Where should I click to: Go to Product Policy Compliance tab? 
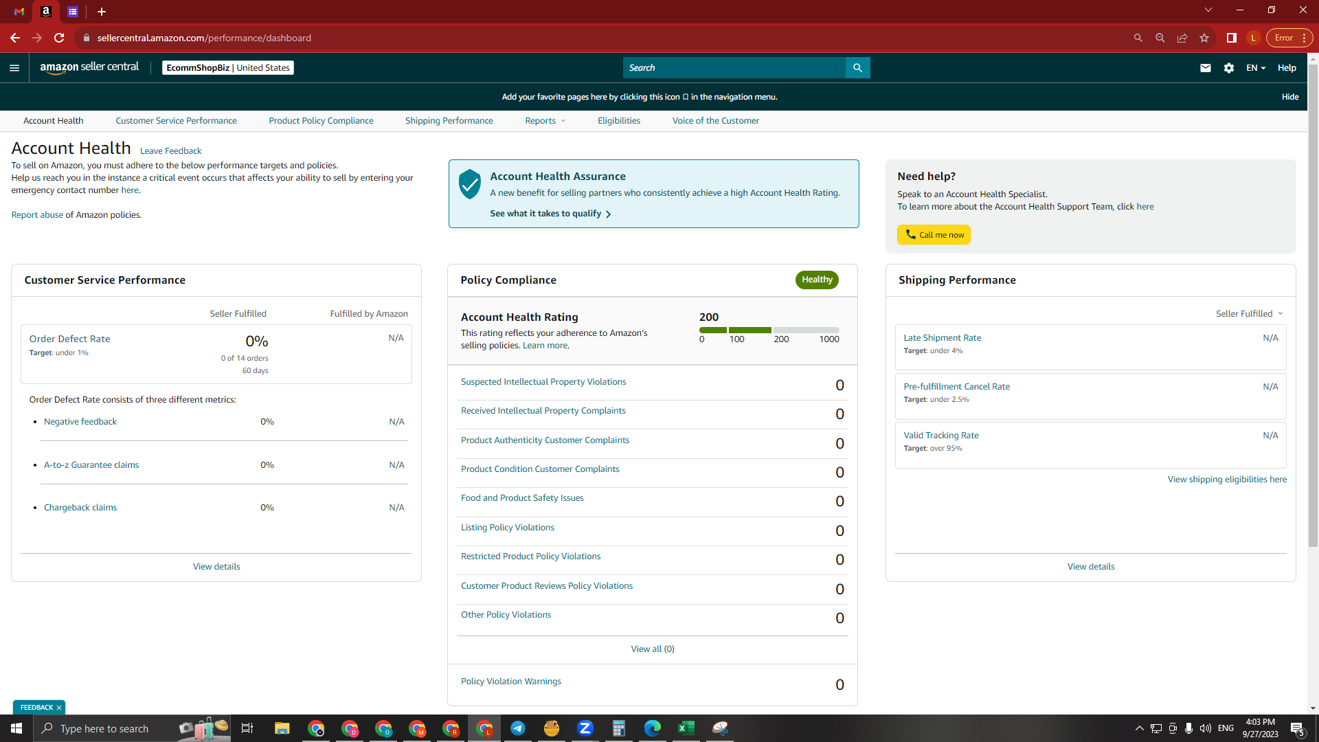click(x=321, y=121)
